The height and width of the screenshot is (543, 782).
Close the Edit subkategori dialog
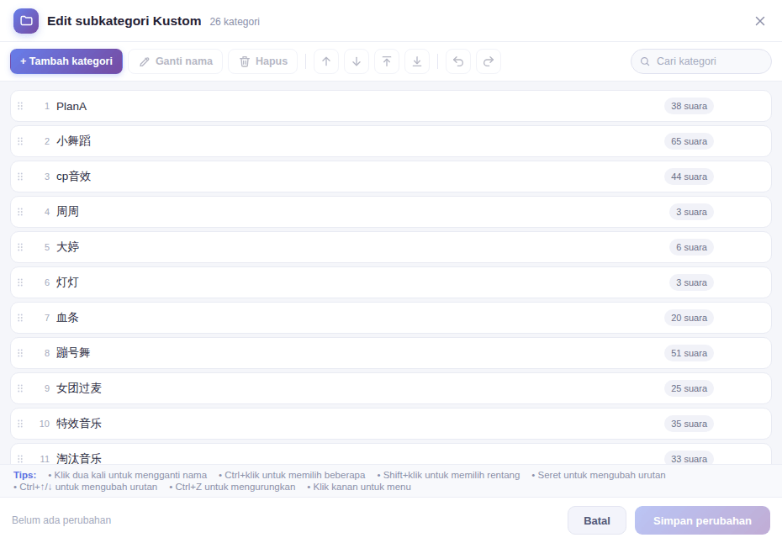759,21
